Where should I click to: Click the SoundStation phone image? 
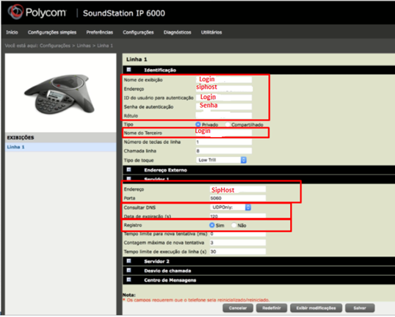[59, 94]
